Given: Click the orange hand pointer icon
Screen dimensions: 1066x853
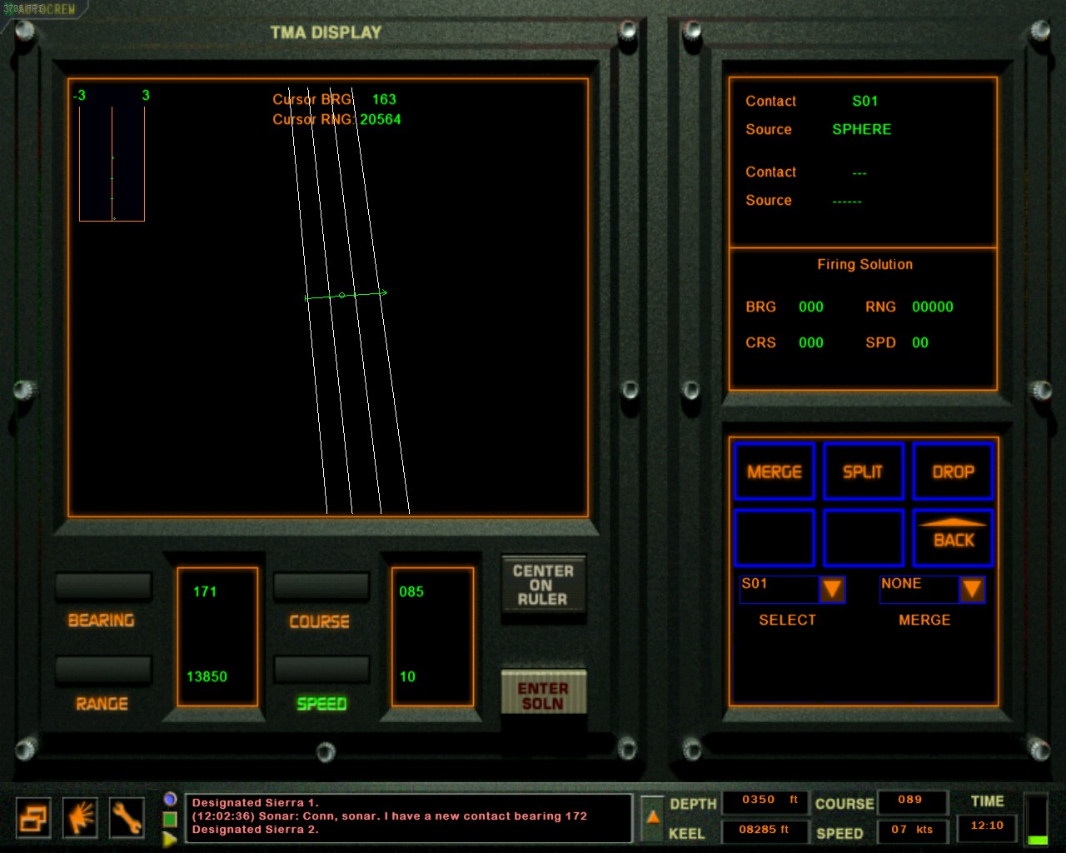Looking at the screenshot, I should pyautogui.click(x=81, y=818).
